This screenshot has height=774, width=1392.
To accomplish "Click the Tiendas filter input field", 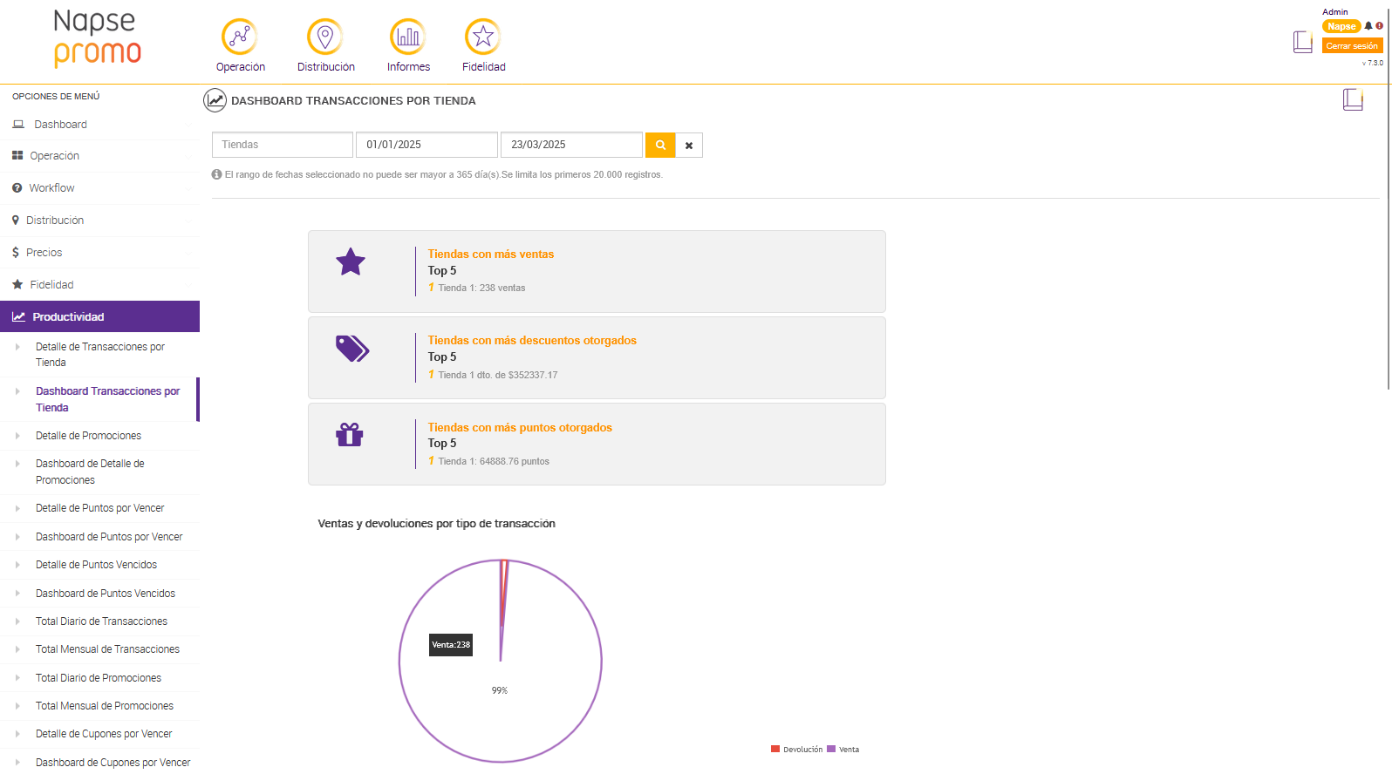I will 282,145.
